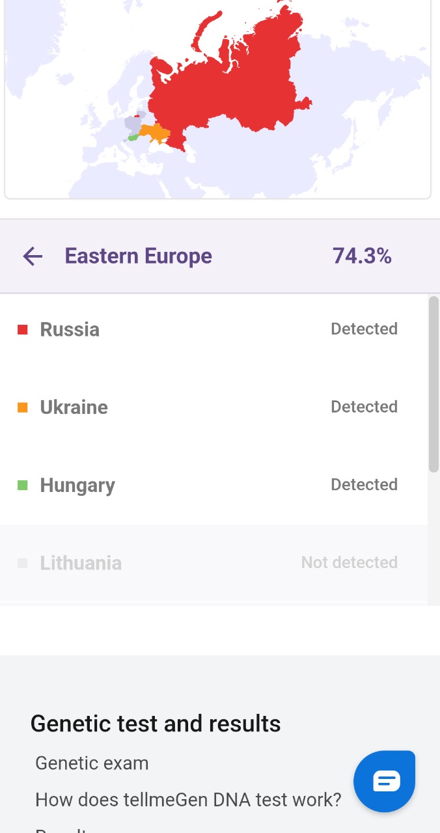Select Ukraine's orange region on the map
The width and height of the screenshot is (440, 833).
[156, 133]
